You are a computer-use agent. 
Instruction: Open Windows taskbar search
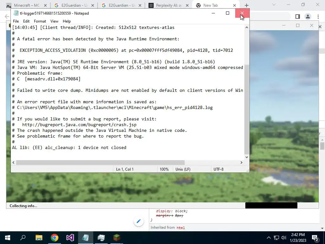point(23,238)
